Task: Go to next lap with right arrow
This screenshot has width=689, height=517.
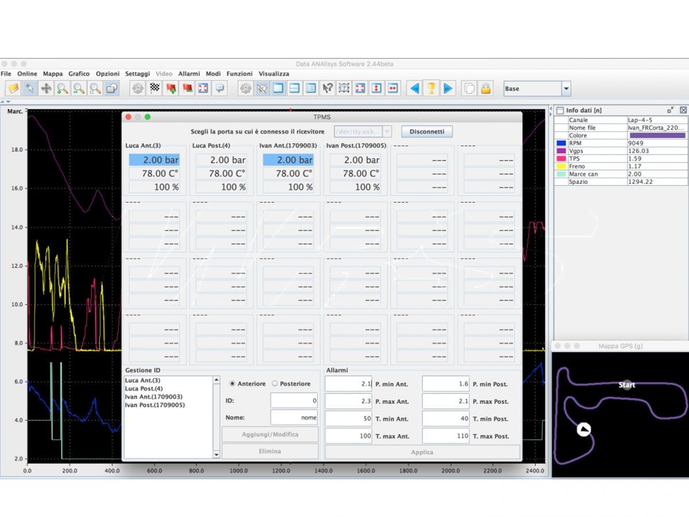Action: [x=448, y=88]
